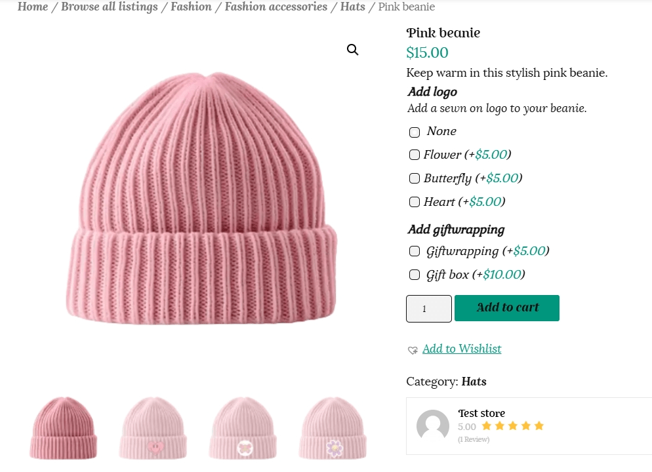Click the Test store avatar icon
The image size is (652, 472).
tap(433, 425)
